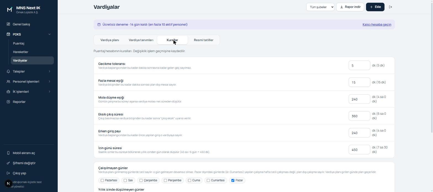Click the Şifremi değiştir key icon

point(8,163)
